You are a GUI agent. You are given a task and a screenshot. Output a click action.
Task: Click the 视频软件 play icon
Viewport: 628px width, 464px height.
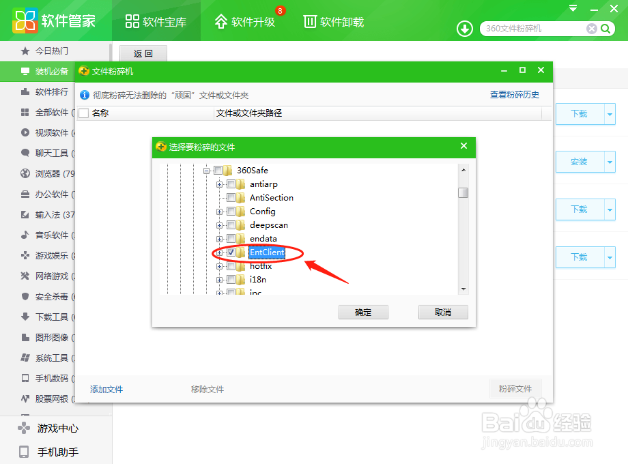[x=25, y=132]
